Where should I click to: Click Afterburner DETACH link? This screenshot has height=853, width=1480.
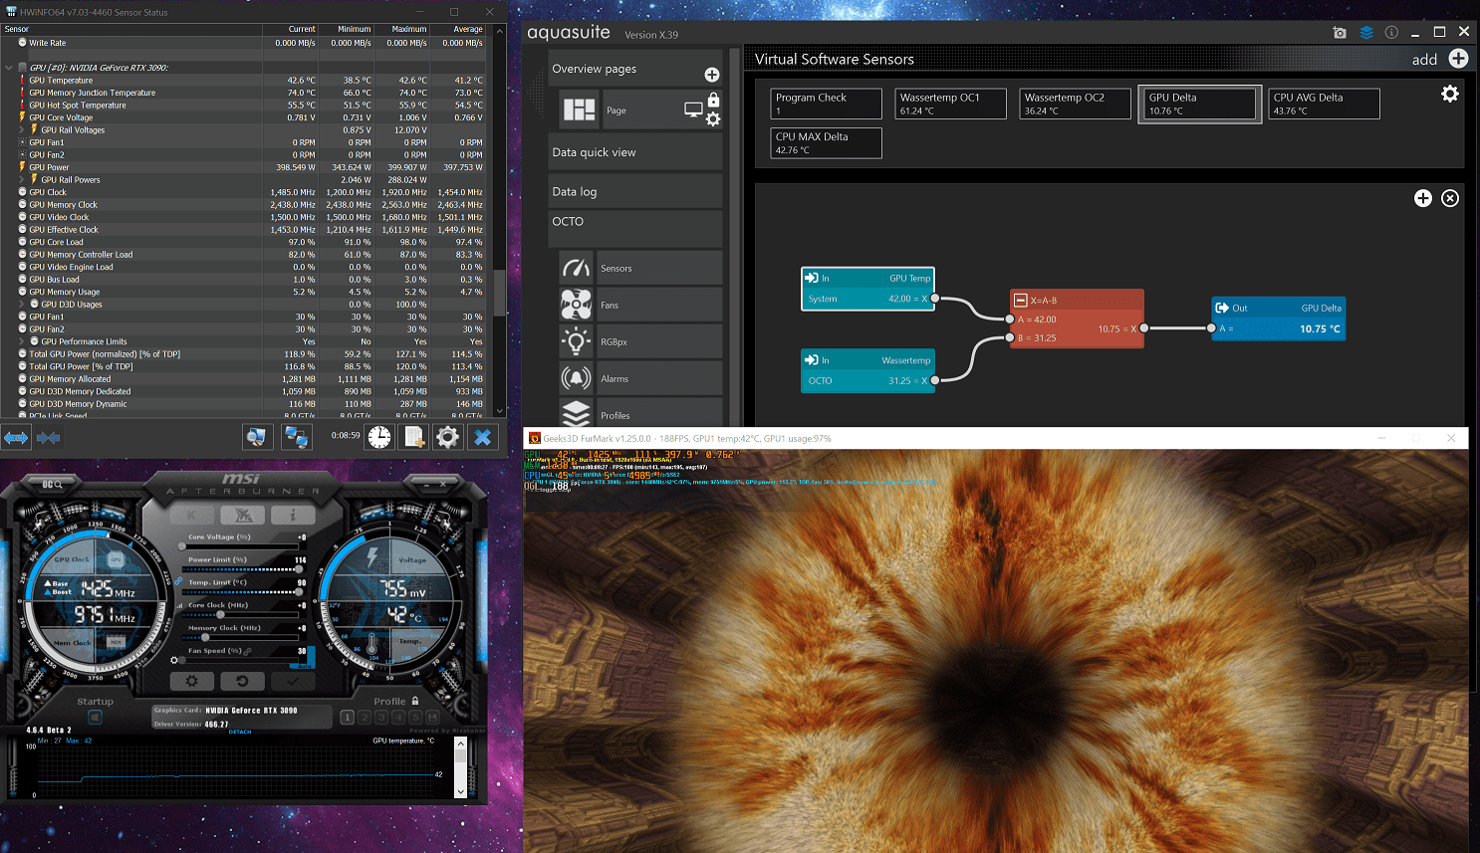pos(240,732)
